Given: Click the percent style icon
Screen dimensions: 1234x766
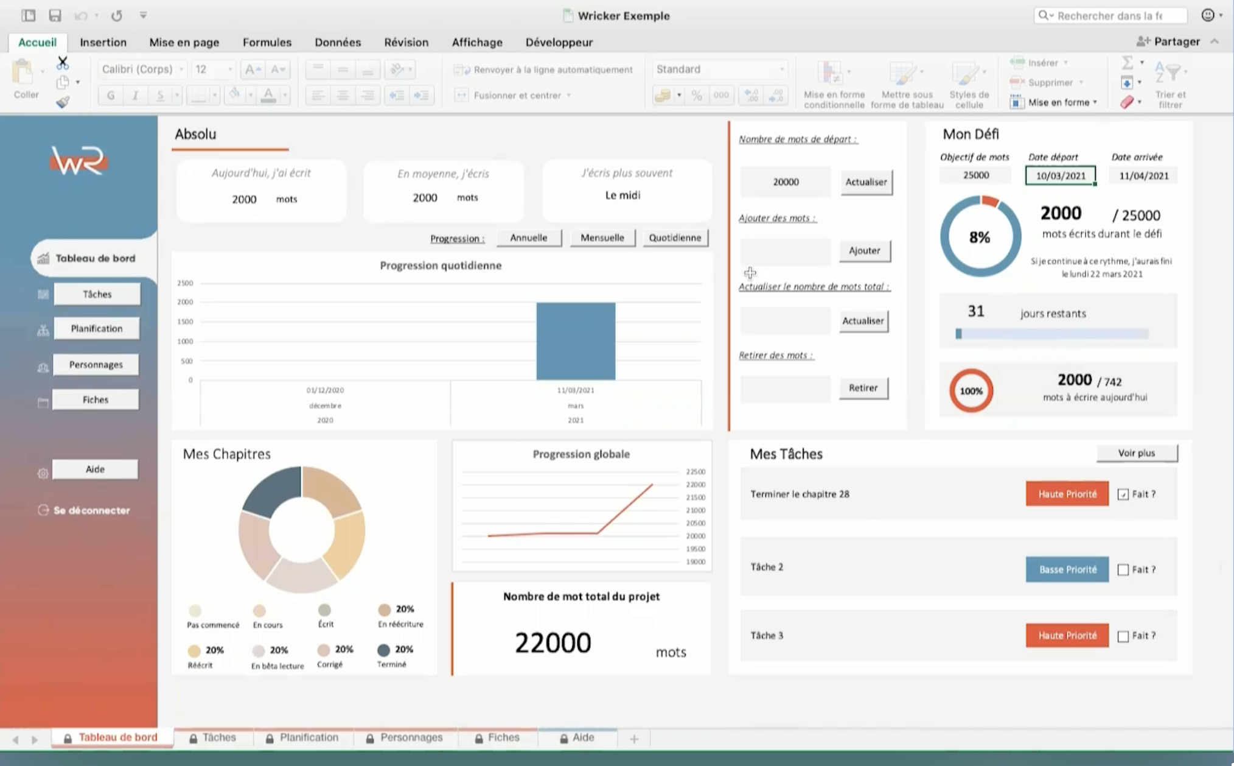Looking at the screenshot, I should pos(697,95).
